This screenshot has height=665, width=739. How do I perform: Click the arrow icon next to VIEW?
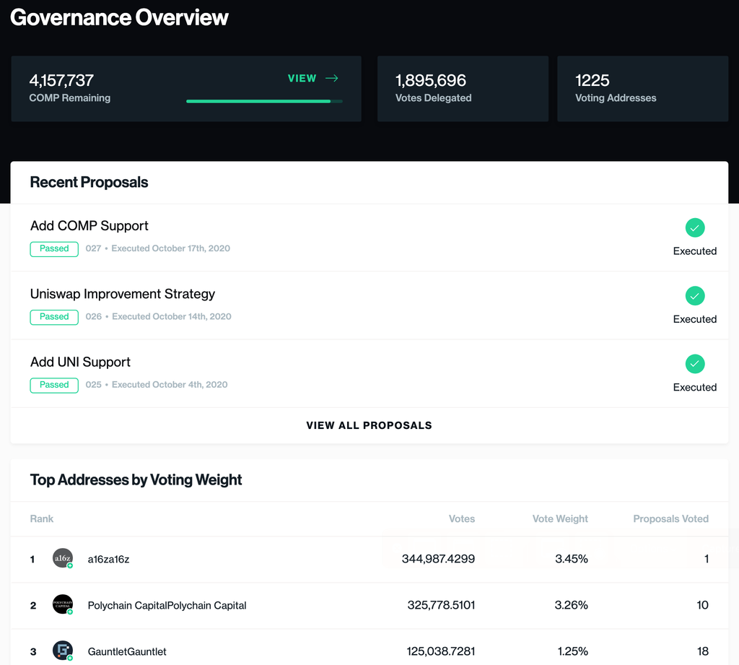click(x=332, y=78)
